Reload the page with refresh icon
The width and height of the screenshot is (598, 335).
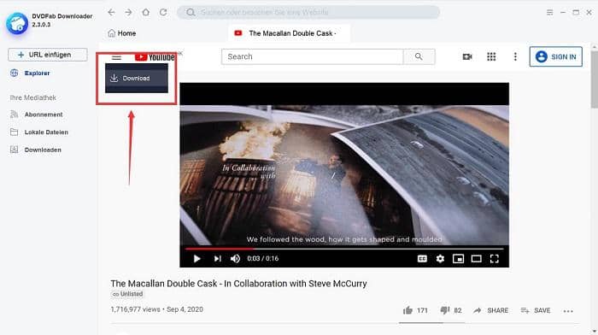[x=163, y=12]
